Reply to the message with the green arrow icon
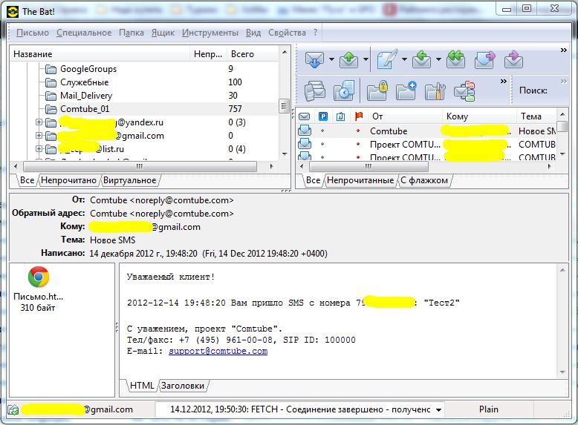The height and width of the screenshot is (425, 578). point(421,59)
